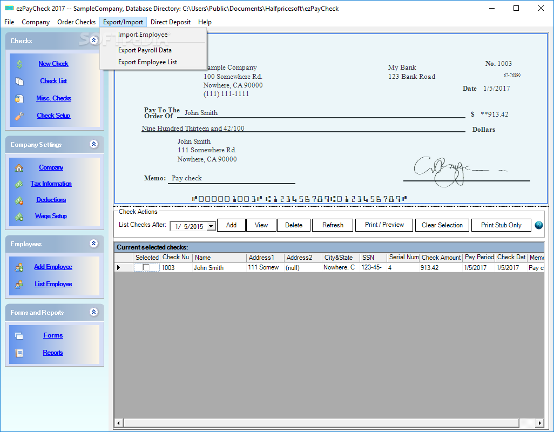Image resolution: width=554 pixels, height=432 pixels.
Task: Collapse the Company Settings panel
Action: [93, 144]
